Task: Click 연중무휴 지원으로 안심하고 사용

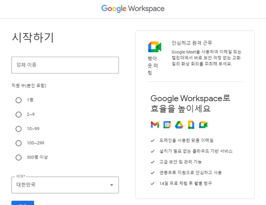Action: pyautogui.click(x=191, y=173)
